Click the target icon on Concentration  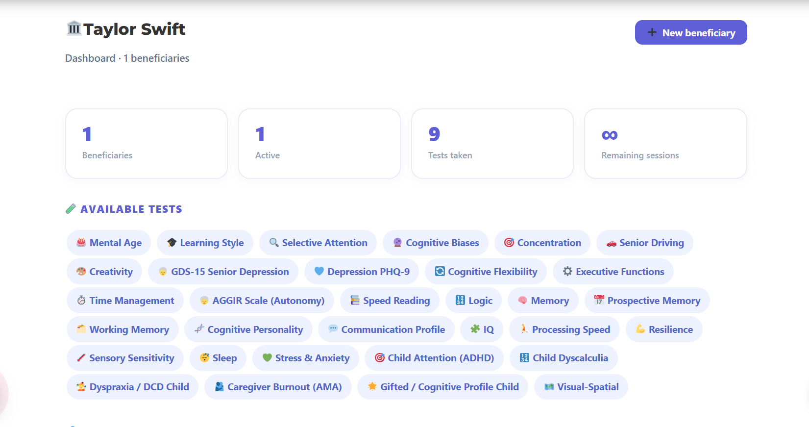509,243
